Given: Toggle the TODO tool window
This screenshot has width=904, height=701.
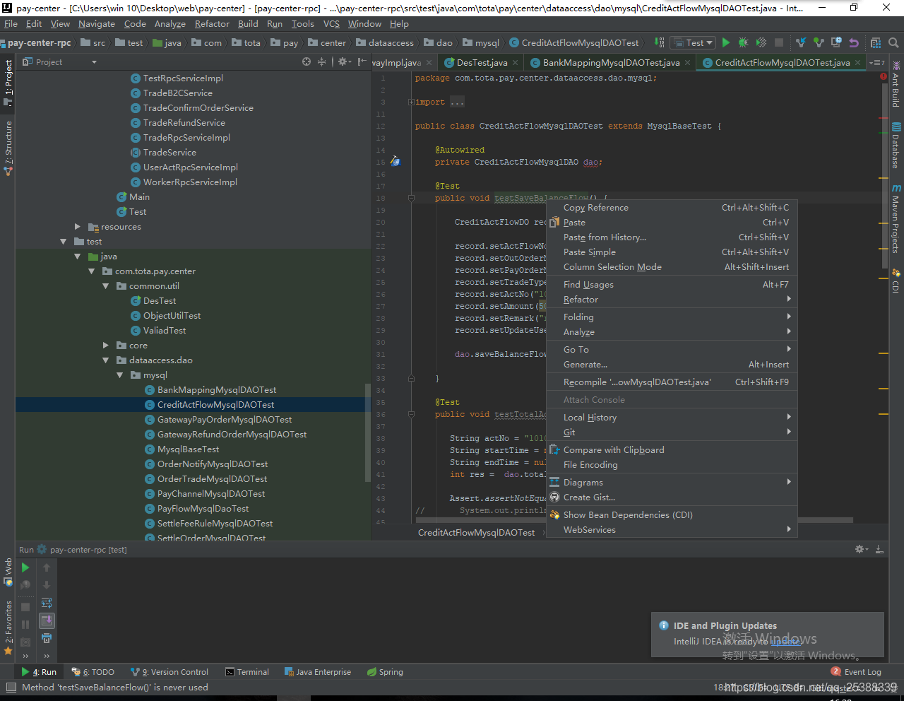Looking at the screenshot, I should coord(93,672).
